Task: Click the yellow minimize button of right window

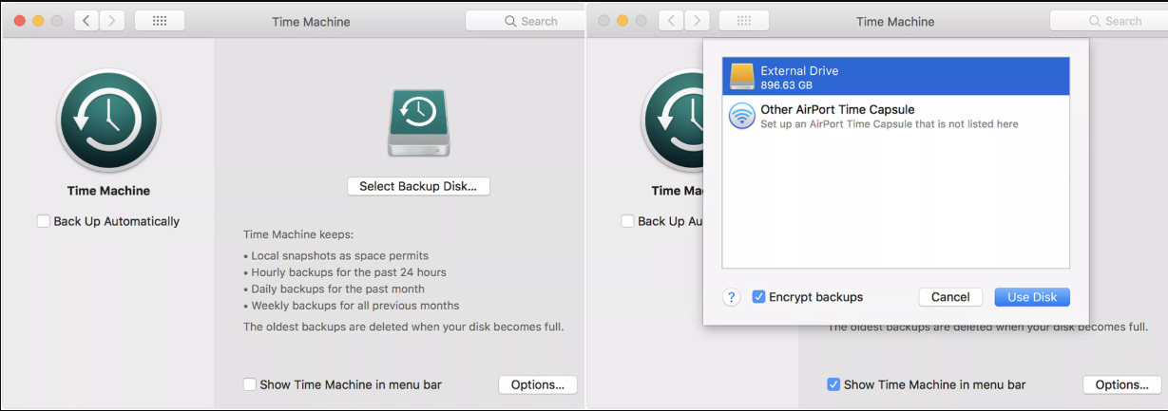Action: coord(623,21)
